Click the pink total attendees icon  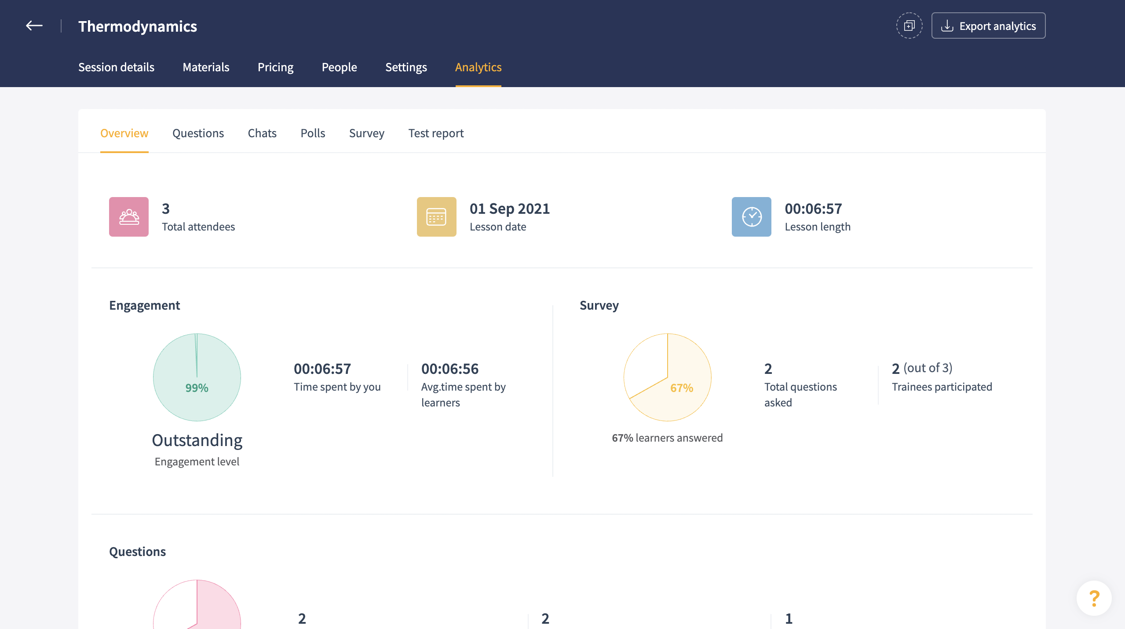tap(129, 217)
